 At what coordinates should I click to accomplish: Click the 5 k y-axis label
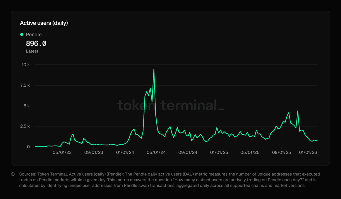coord(26,106)
